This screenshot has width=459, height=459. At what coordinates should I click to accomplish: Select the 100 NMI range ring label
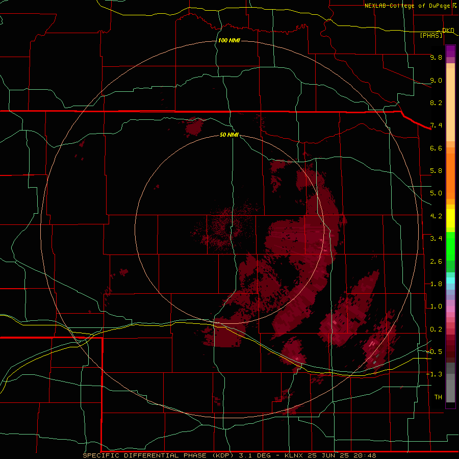pyautogui.click(x=229, y=40)
